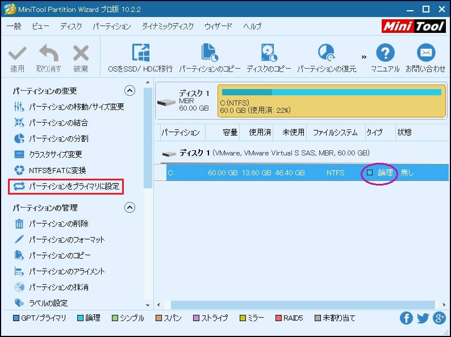Image resolution: width=451 pixels, height=337 pixels.
Task: Open the ディスク menu
Action: pos(71,26)
